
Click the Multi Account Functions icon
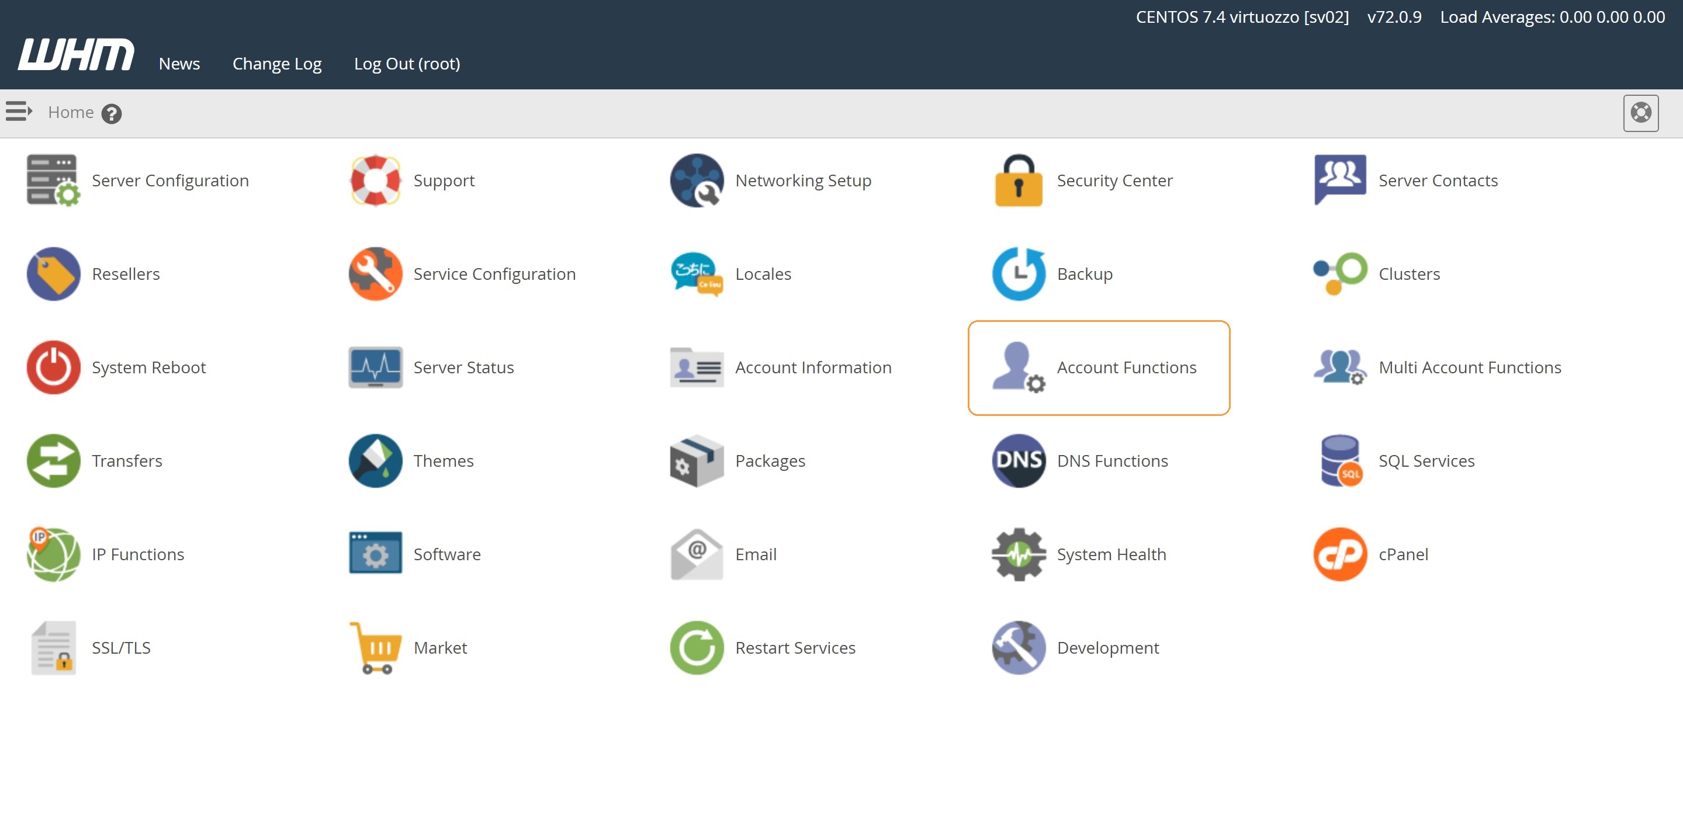tap(1340, 367)
